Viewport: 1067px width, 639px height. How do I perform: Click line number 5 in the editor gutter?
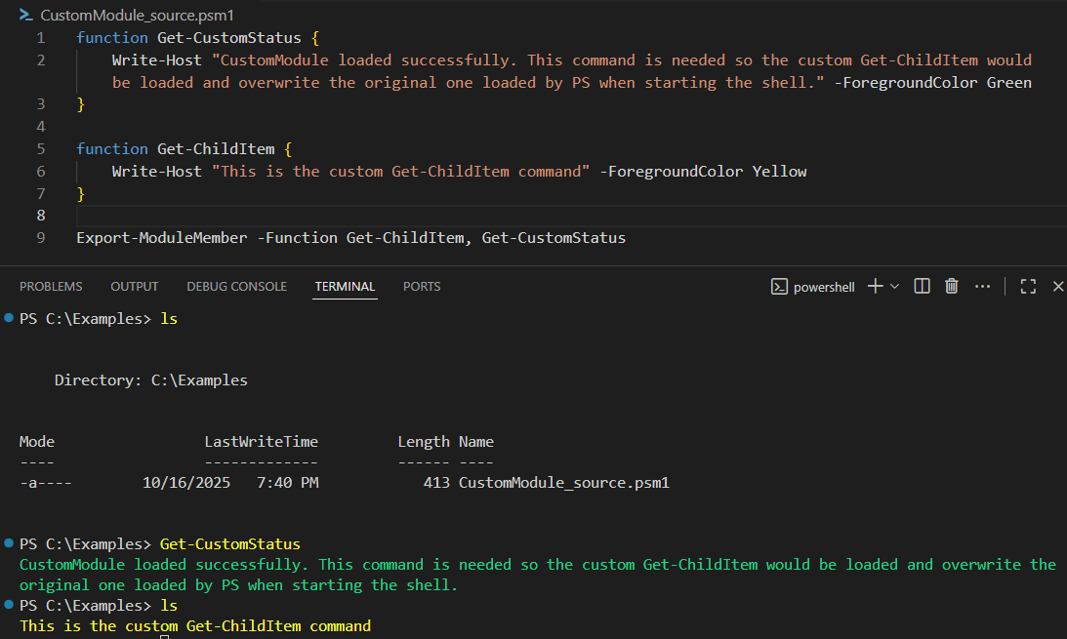41,148
